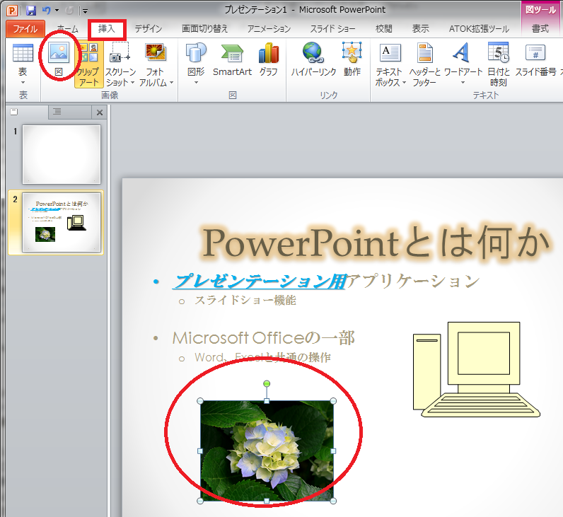Expand the ワードアート dropdown arrow
The image size is (563, 517).
(x=463, y=83)
